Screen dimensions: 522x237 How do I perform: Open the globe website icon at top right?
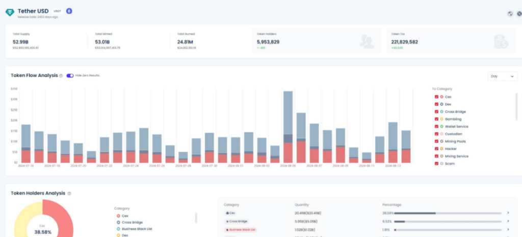point(510,14)
